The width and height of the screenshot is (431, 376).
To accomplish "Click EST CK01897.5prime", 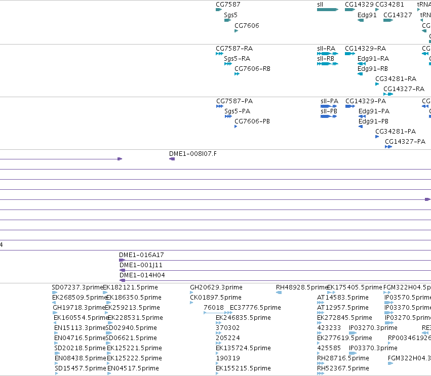I will coord(216,298).
